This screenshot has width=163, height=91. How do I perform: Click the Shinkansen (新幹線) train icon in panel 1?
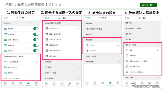tap(5, 29)
